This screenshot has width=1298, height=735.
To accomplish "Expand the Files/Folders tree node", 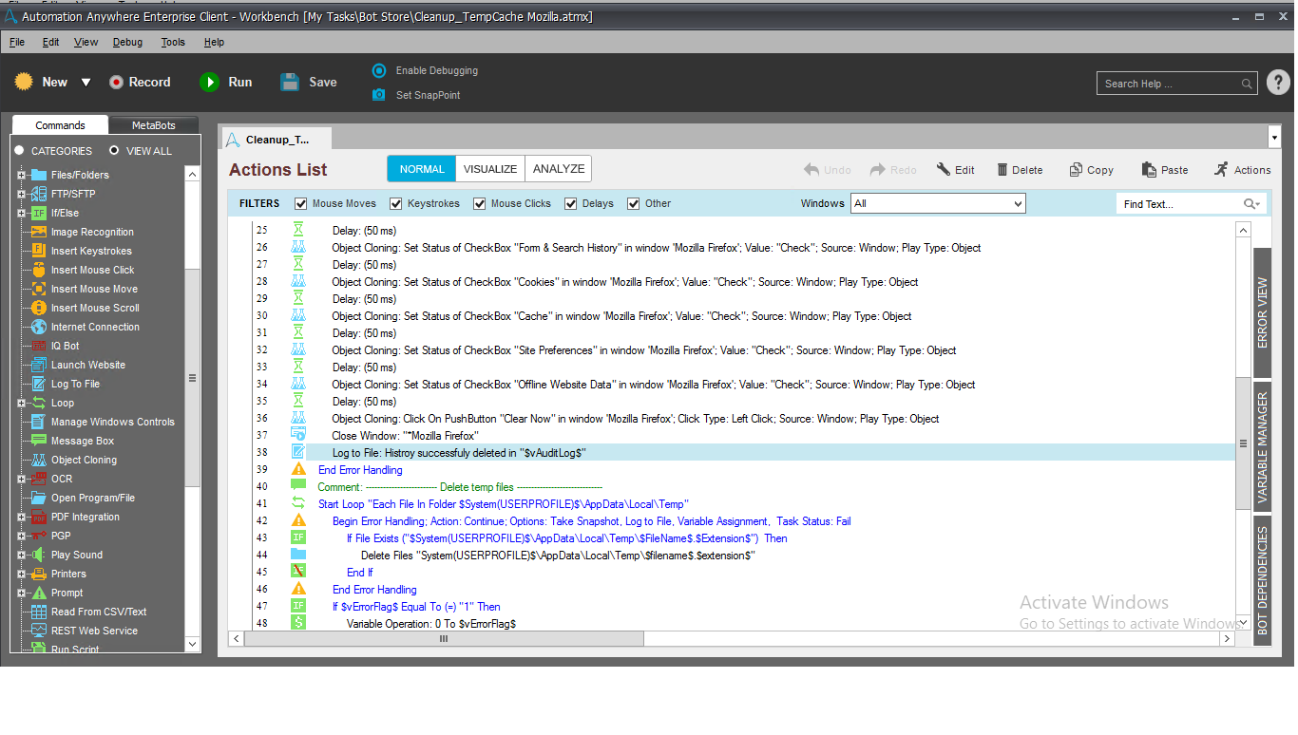I will point(21,175).
